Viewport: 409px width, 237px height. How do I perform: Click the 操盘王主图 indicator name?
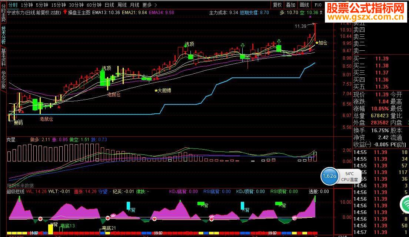click(79, 12)
